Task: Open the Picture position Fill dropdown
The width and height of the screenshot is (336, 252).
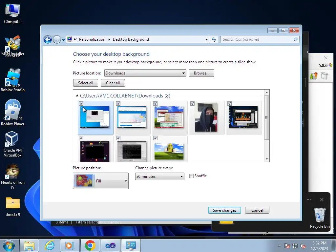Action: coord(101,181)
